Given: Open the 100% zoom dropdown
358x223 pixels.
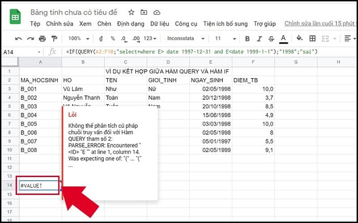Looking at the screenshot, I should click(x=79, y=39).
